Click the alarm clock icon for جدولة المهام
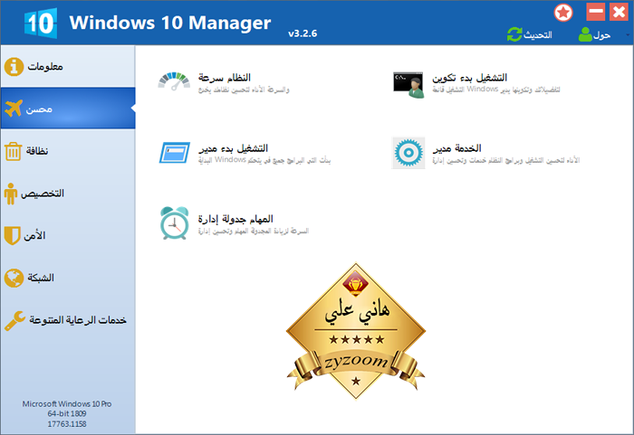Viewport: 634px width, 435px height. click(x=174, y=223)
